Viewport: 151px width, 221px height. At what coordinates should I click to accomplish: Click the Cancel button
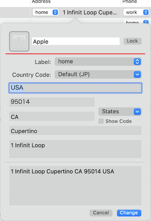point(101,213)
